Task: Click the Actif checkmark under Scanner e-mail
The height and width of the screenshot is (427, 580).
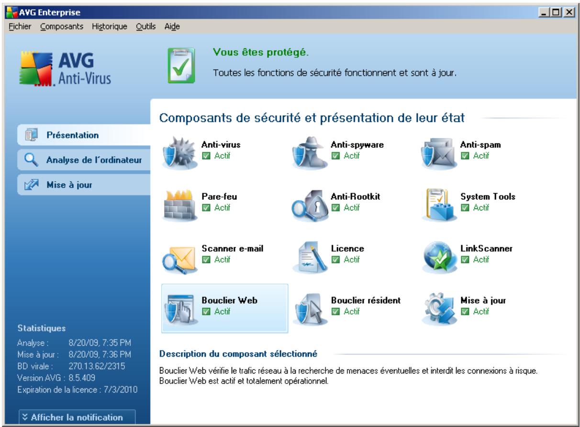Action: tap(206, 259)
